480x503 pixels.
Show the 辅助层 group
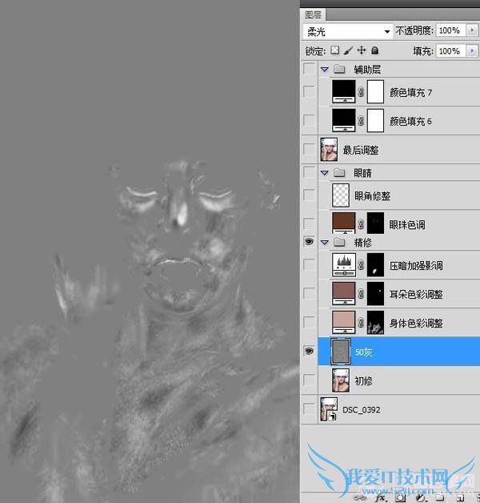coord(309,68)
